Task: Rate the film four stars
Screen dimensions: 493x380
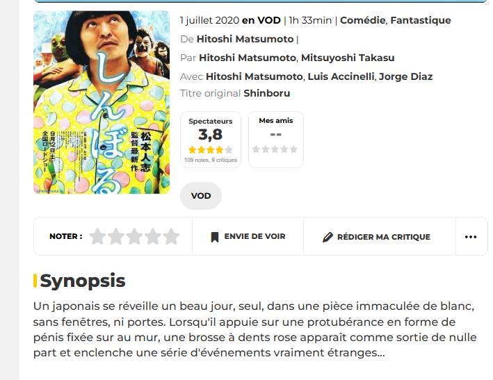Action: click(152, 237)
